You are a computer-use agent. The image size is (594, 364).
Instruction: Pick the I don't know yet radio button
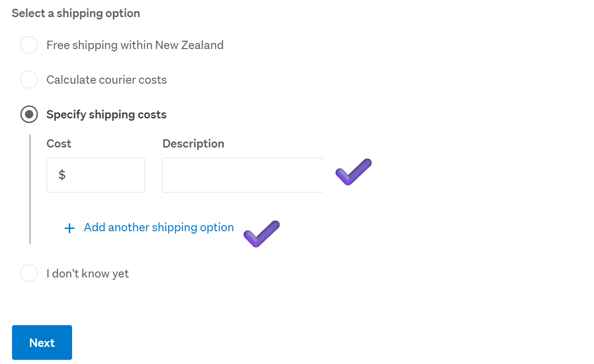point(29,273)
